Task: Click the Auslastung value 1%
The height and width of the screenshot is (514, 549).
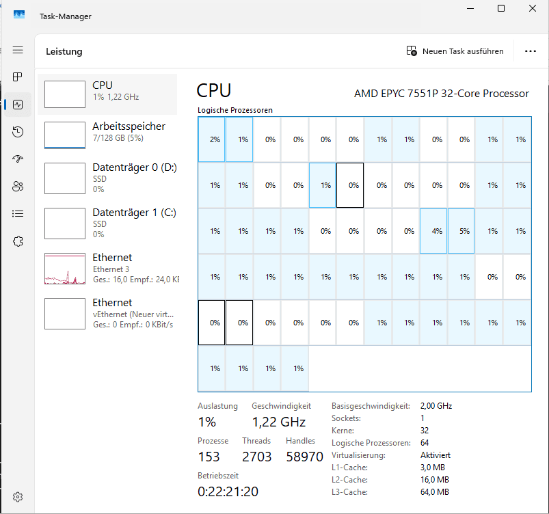Action: coord(207,422)
